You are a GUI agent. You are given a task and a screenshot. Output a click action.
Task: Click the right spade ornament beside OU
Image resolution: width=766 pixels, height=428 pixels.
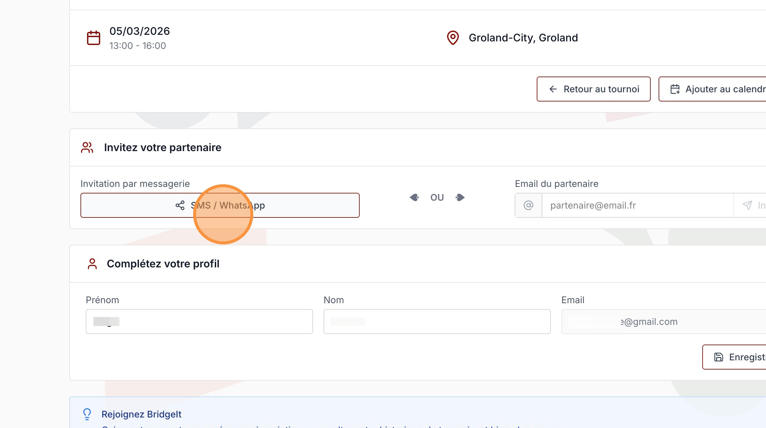[x=460, y=197]
